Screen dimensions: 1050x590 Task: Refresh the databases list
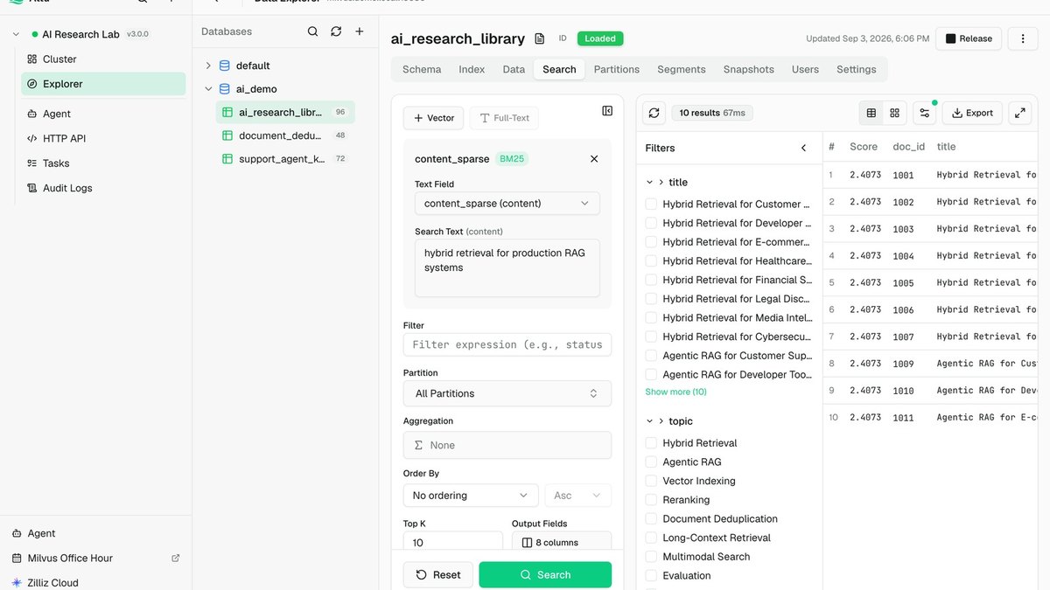(336, 31)
